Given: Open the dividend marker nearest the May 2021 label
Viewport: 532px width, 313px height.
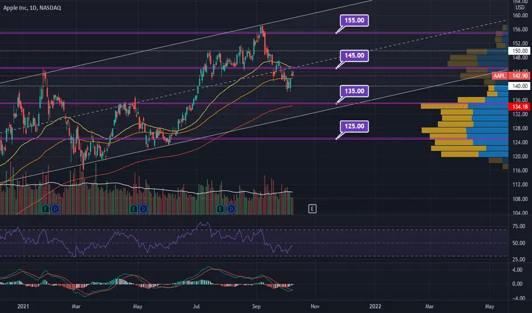Looking at the screenshot, I should click(x=143, y=209).
